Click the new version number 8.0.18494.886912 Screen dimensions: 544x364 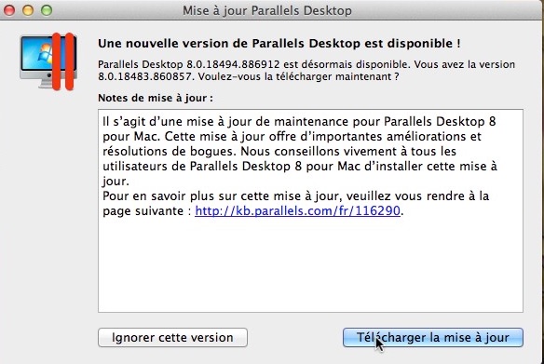click(233, 64)
